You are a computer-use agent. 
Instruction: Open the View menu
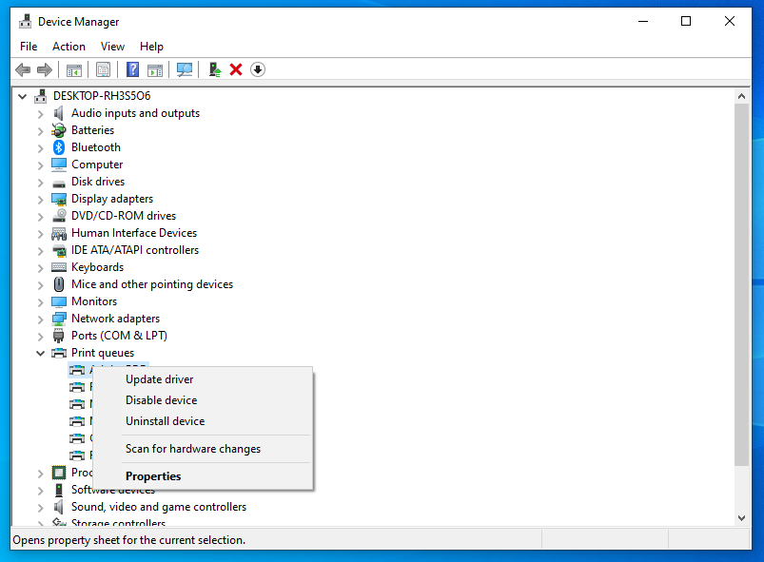(x=112, y=47)
